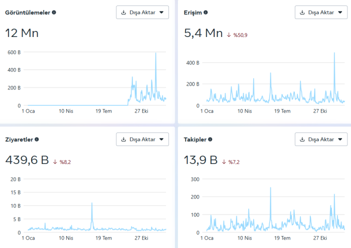Click the download icon in the Takipler card
The image size is (351, 248).
click(302, 139)
